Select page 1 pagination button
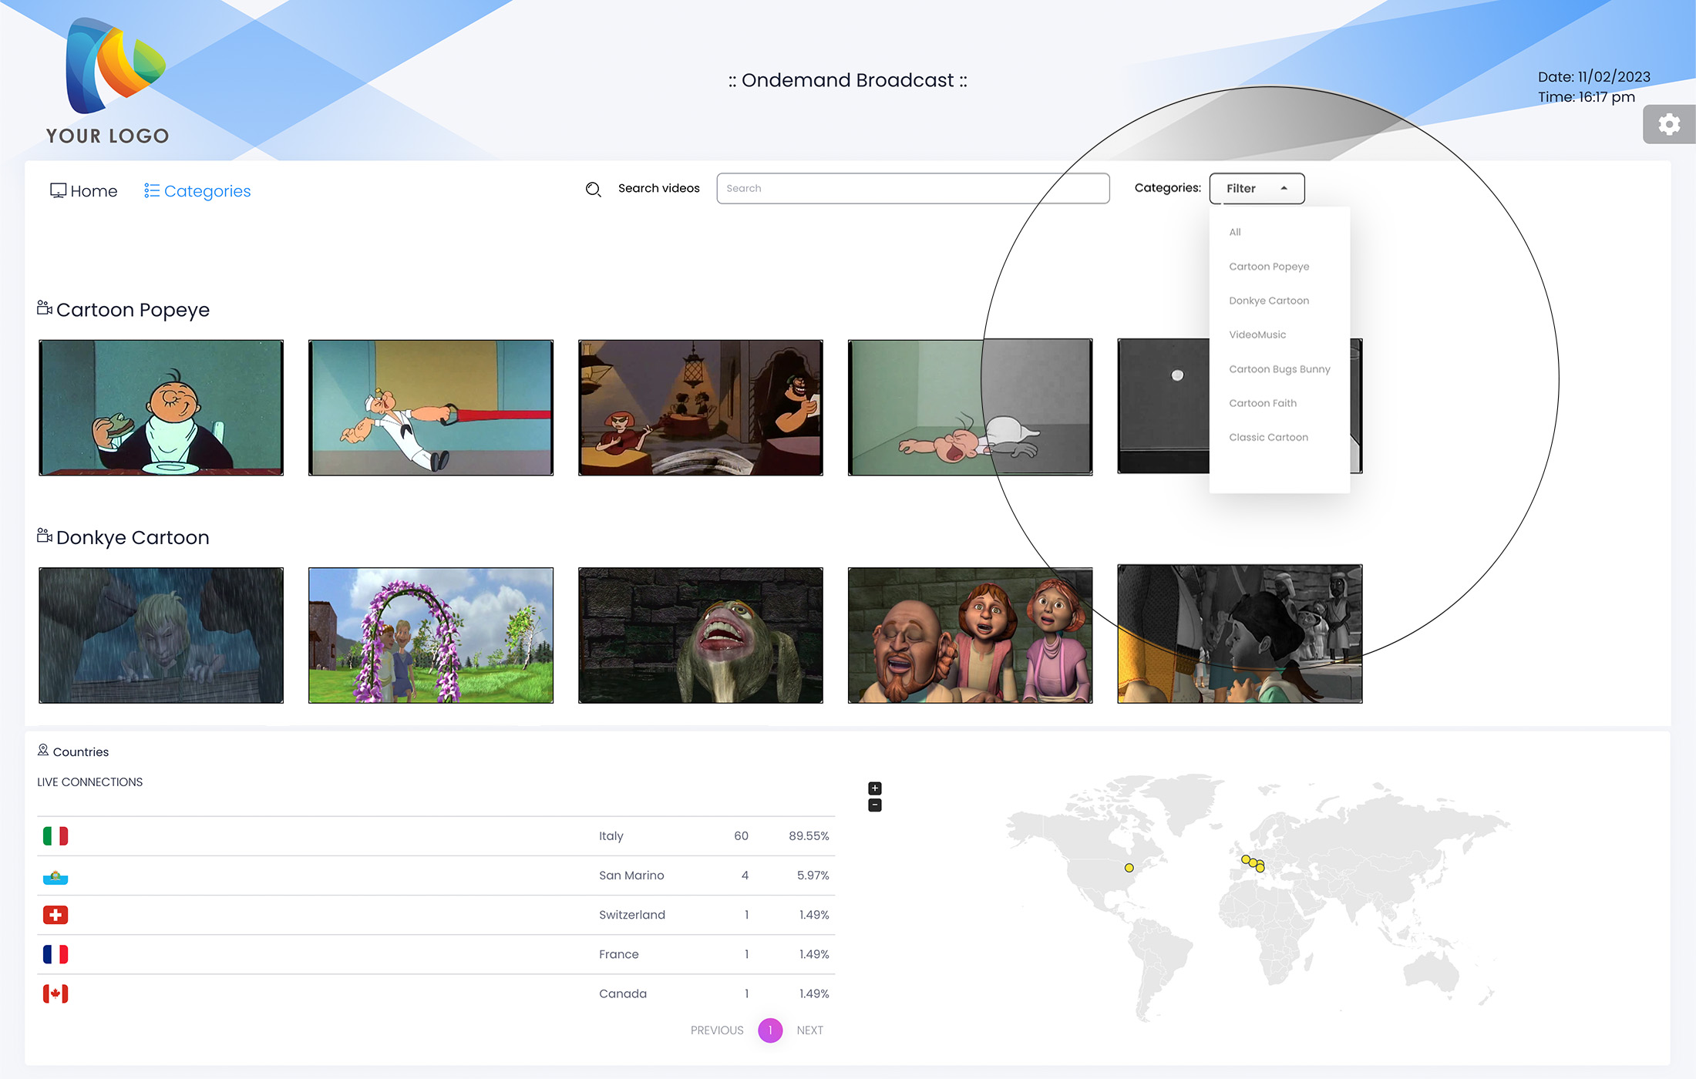Screen dimensions: 1696x1079 point(770,1030)
